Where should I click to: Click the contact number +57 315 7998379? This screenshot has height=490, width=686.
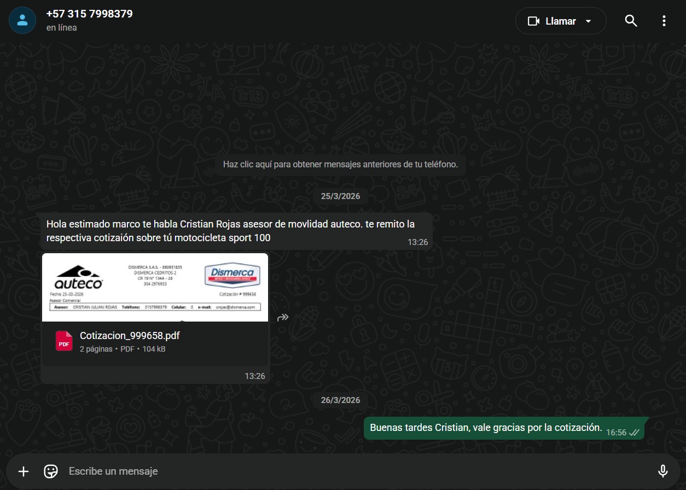pyautogui.click(x=89, y=14)
